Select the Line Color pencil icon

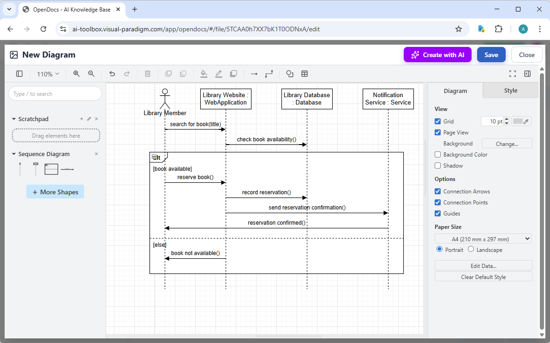[219, 74]
